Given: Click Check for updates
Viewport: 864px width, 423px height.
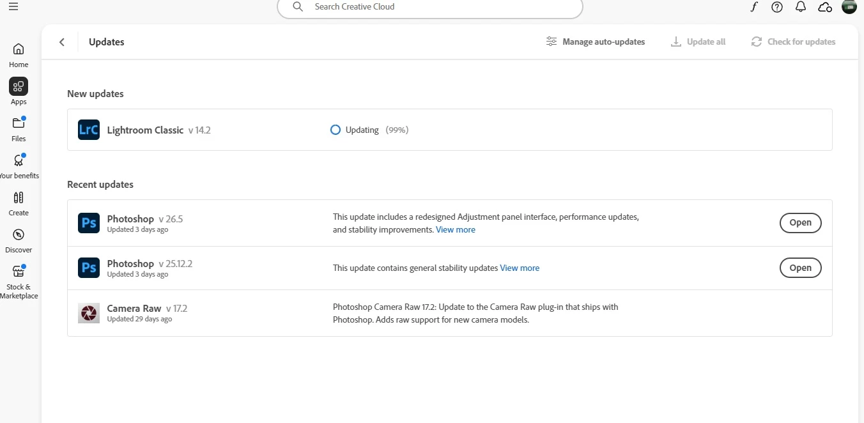Looking at the screenshot, I should click(793, 42).
